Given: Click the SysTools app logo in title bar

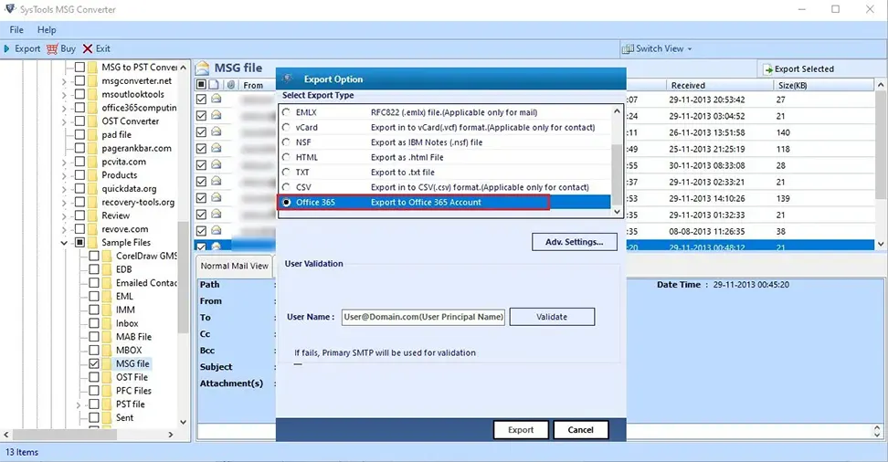Looking at the screenshot, I should [x=10, y=9].
